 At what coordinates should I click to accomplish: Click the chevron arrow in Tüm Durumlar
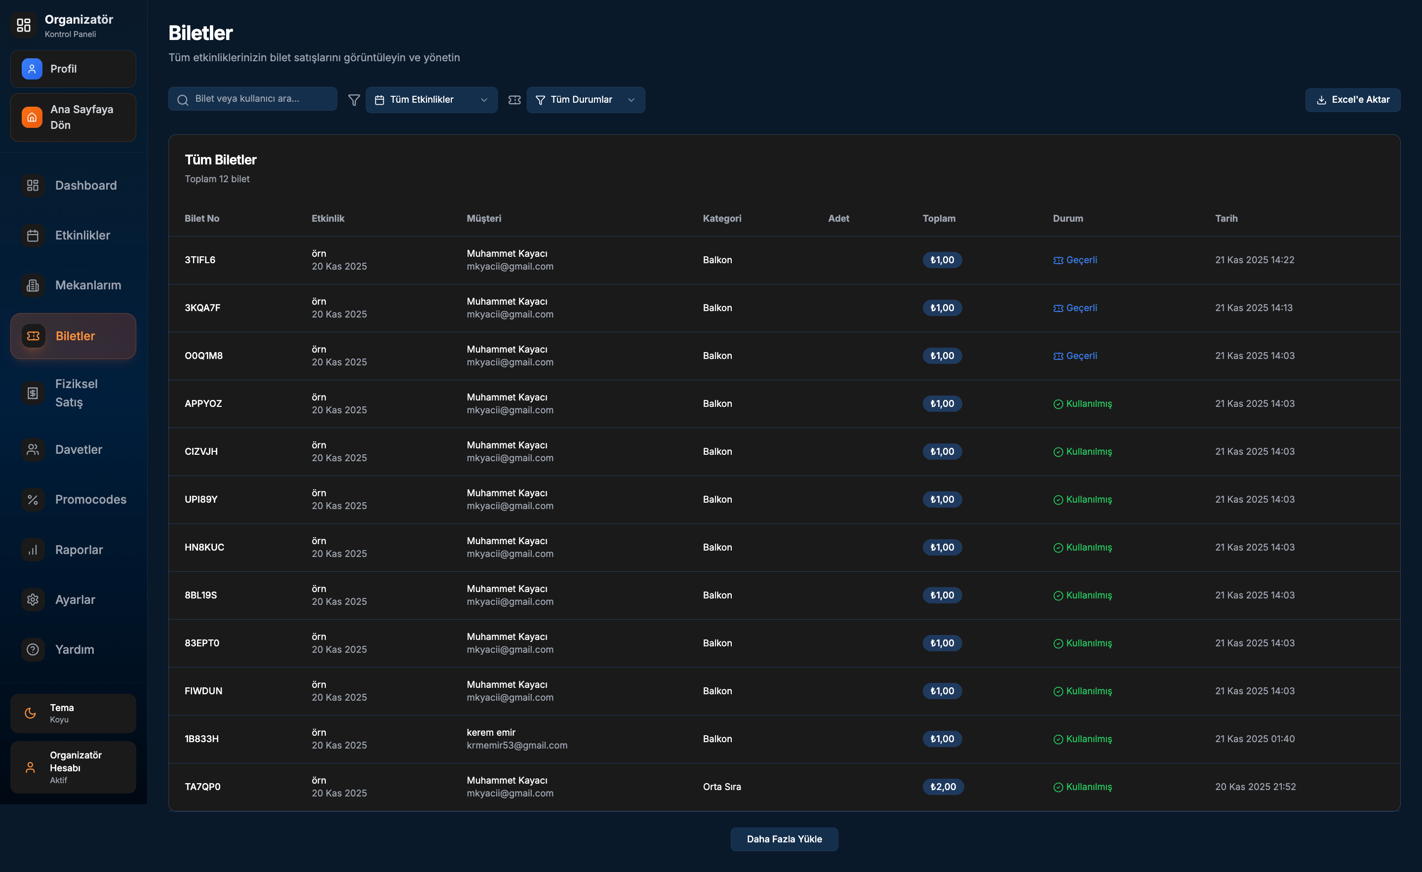pos(632,100)
